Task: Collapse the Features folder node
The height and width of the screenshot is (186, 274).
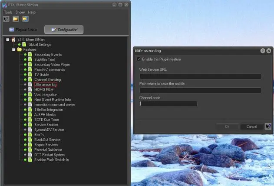Action: pos(13,50)
